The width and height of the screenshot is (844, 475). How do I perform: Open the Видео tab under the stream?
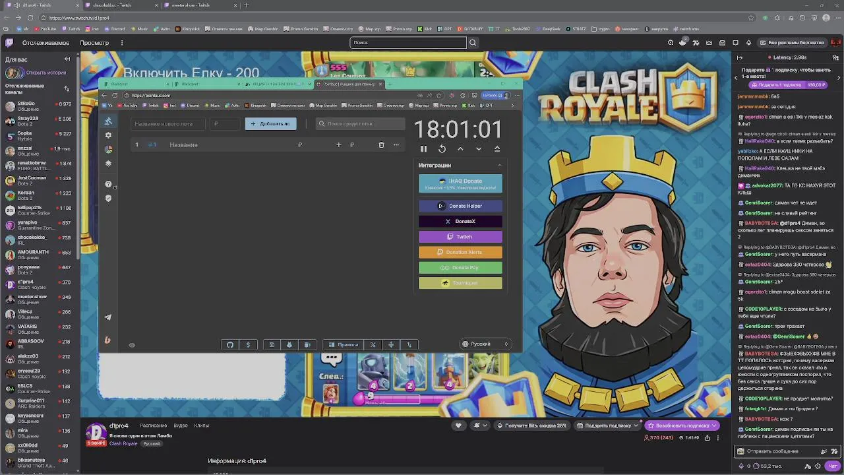pos(181,426)
